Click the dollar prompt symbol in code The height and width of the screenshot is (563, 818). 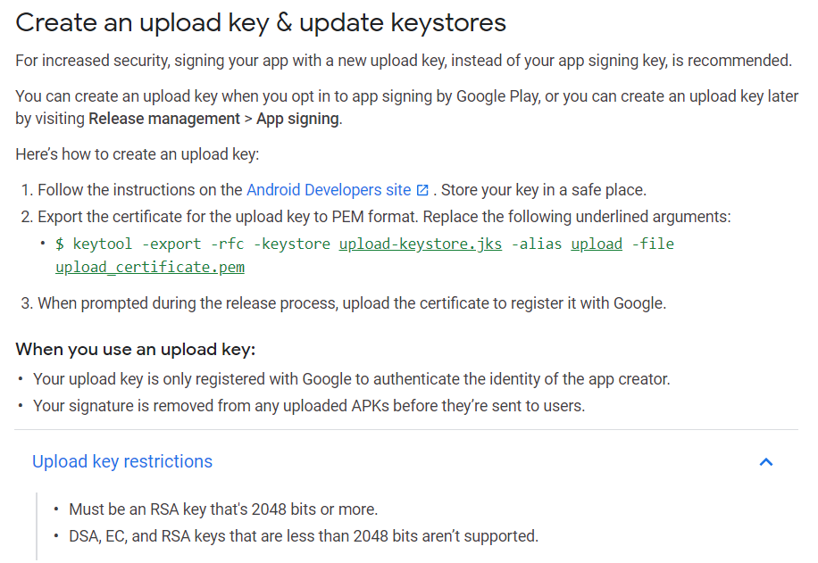tap(60, 244)
